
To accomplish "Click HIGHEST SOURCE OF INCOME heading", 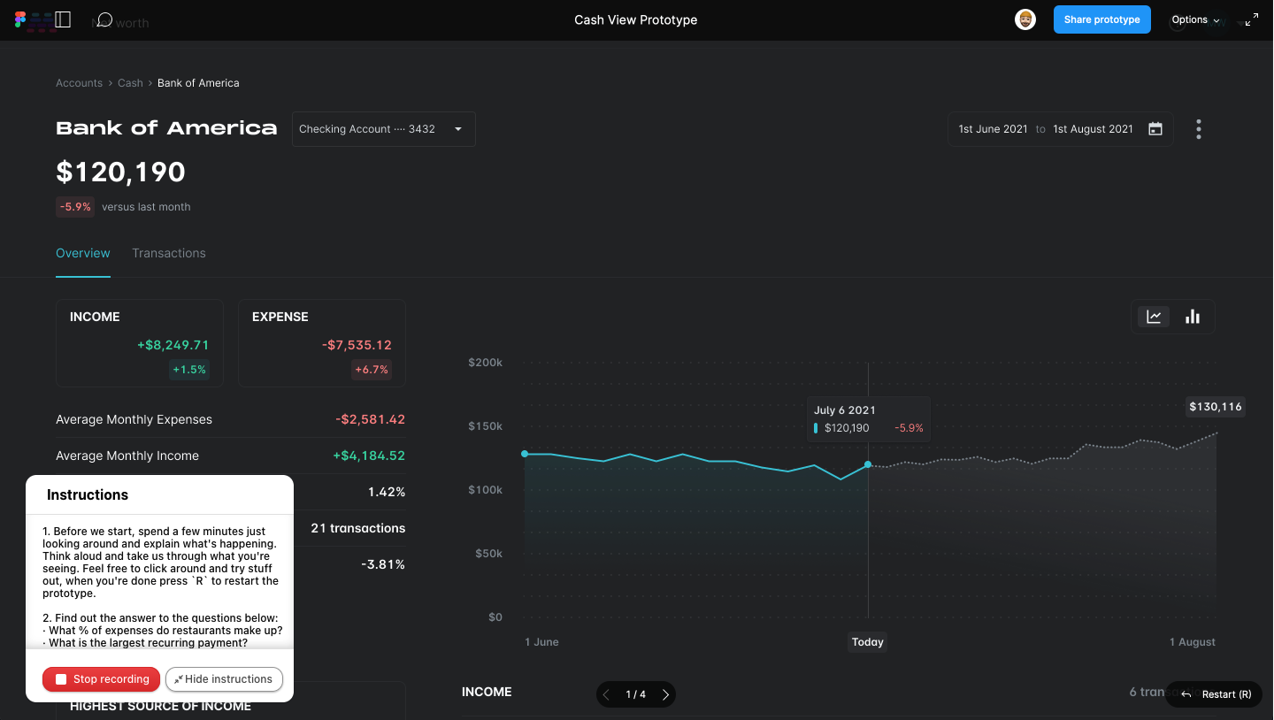I will [160, 706].
